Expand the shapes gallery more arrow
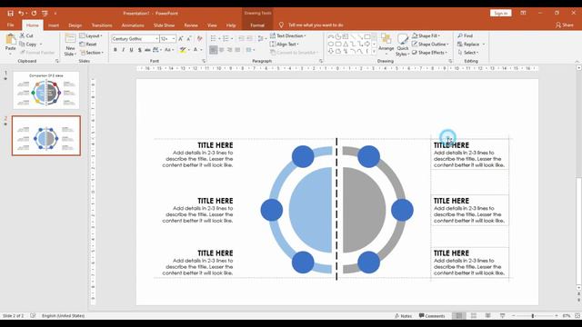The width and height of the screenshot is (582, 327). 374,52
